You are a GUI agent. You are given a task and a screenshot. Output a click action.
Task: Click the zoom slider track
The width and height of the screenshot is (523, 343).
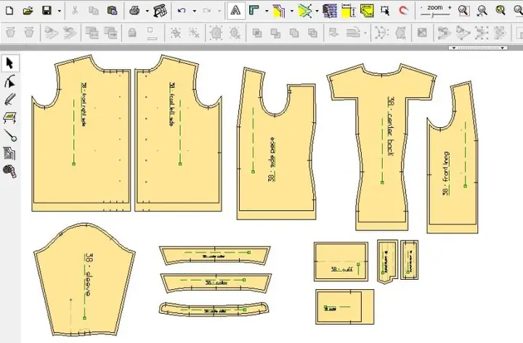[x=435, y=15]
